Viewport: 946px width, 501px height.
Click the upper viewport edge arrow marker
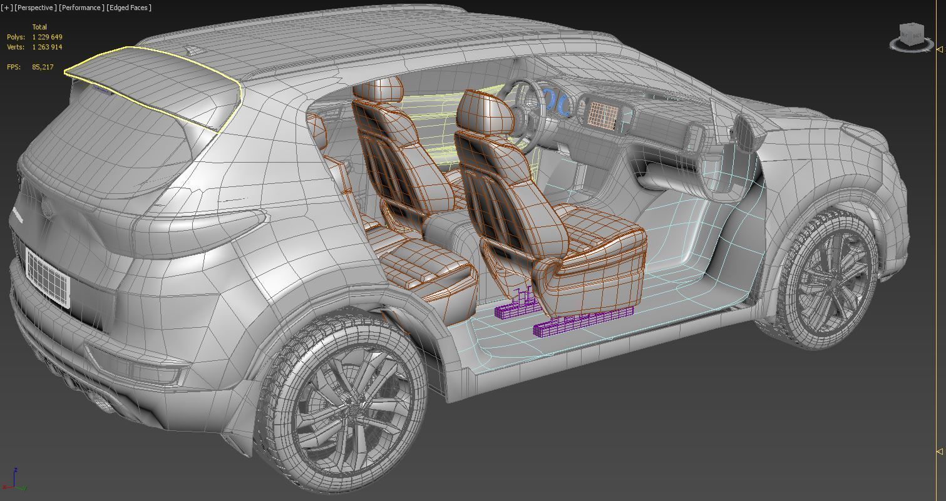coord(939,49)
